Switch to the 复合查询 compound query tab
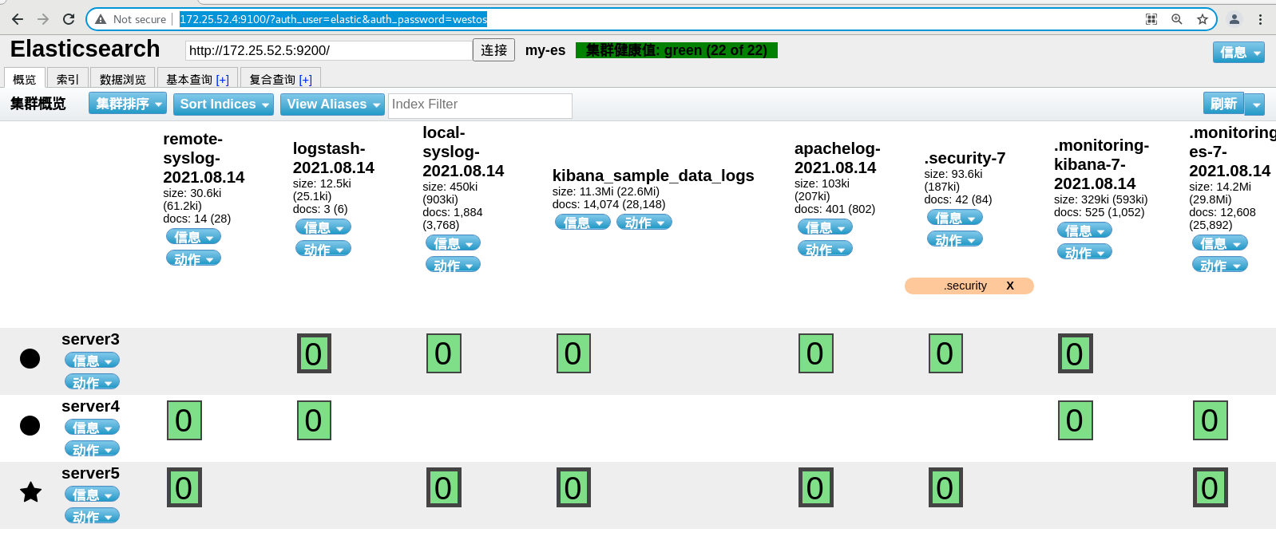Screen dimensions: 1276x544 pyautogui.click(x=272, y=79)
